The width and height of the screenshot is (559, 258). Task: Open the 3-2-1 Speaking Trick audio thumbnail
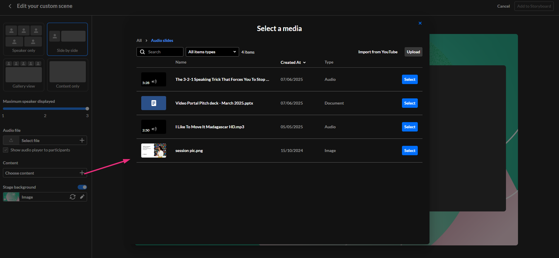click(x=154, y=79)
